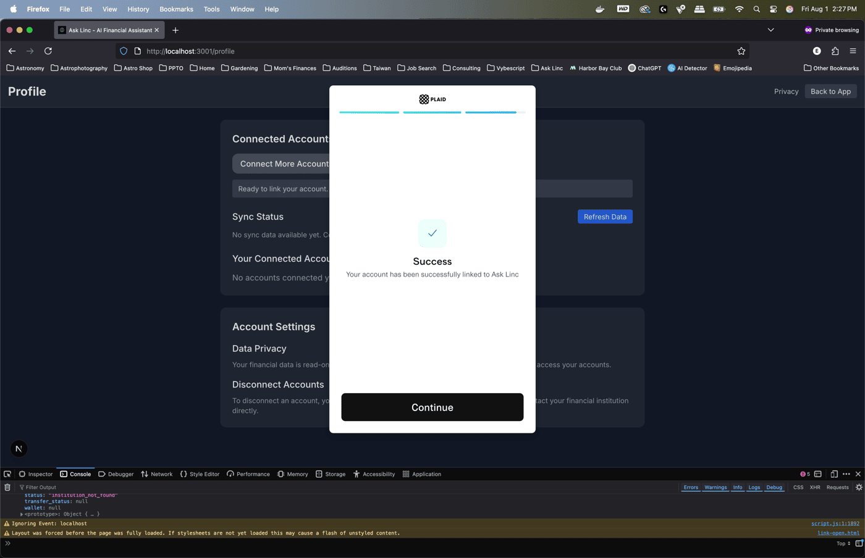Image resolution: width=865 pixels, height=558 pixels.
Task: Toggle the Debug console filter
Action: pos(774,488)
